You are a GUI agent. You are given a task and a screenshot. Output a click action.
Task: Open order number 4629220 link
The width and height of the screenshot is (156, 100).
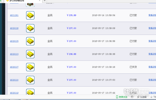[x=14, y=80]
